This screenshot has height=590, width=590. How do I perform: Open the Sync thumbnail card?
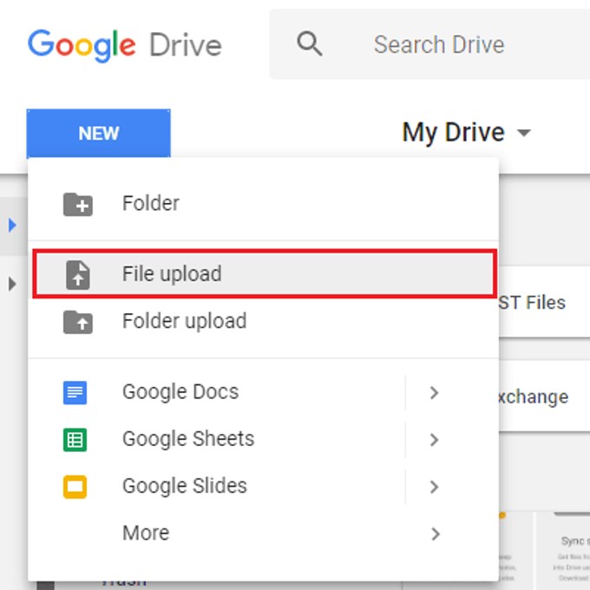point(563,550)
